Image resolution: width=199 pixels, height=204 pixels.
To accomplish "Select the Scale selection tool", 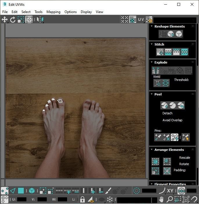I will point(21,20).
